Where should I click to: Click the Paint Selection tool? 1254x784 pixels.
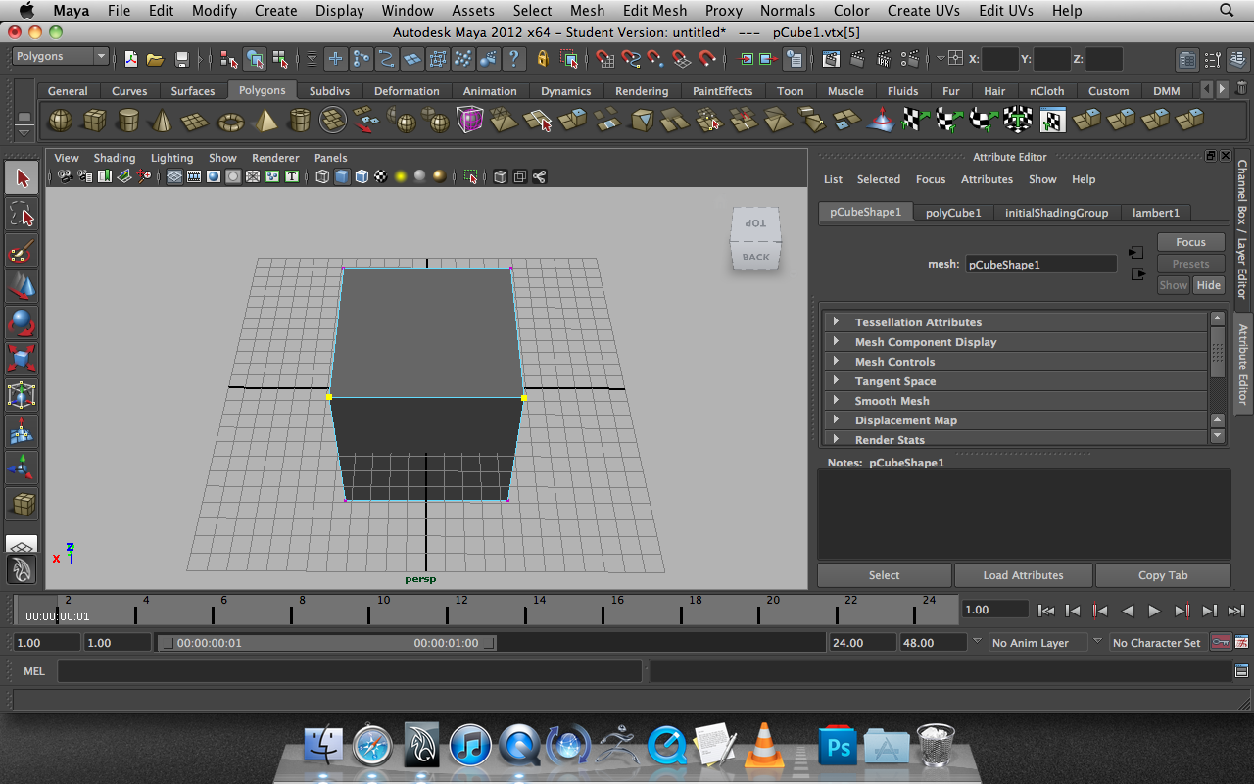22,251
